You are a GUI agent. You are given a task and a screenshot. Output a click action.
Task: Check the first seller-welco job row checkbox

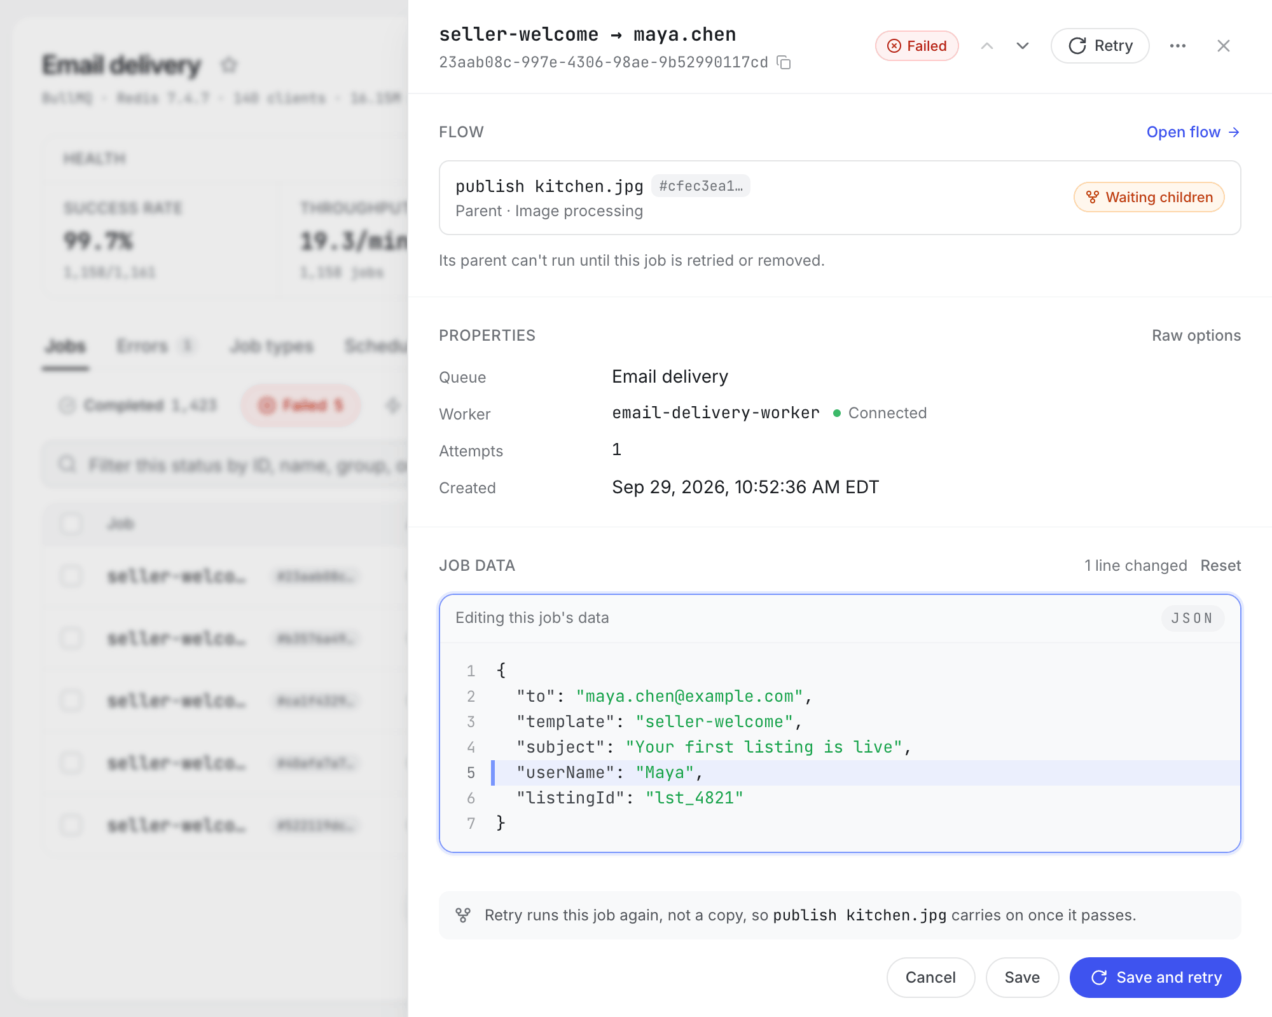click(71, 576)
